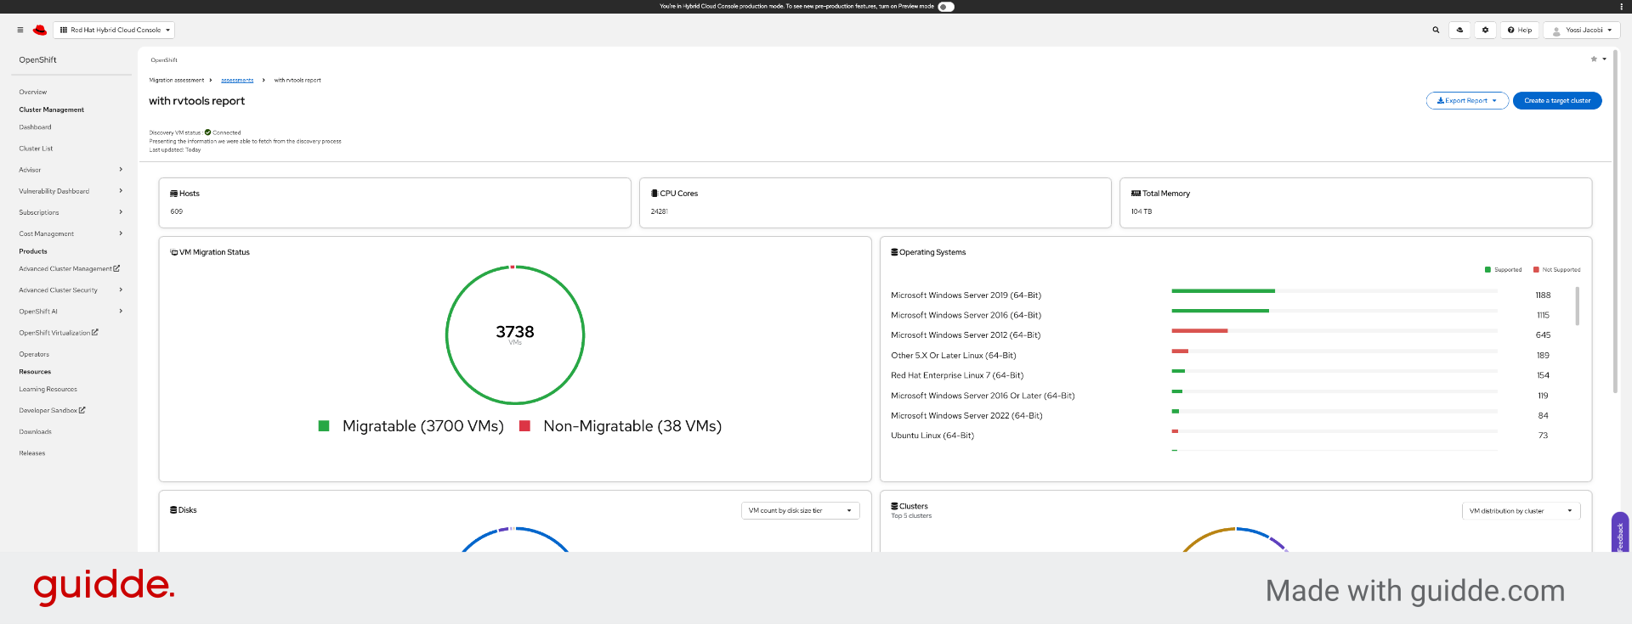Open Releases in the sidebar
The image size is (1632, 624).
(x=32, y=453)
